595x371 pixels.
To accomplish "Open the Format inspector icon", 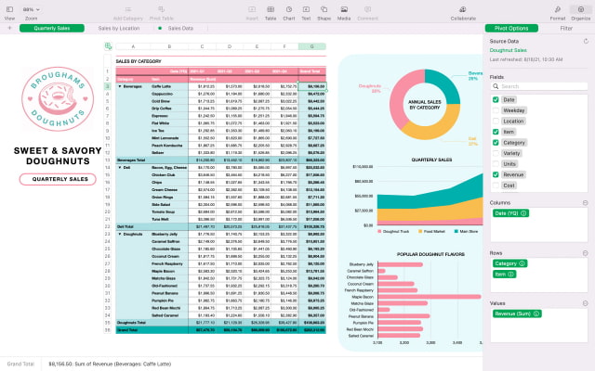I will [557, 10].
